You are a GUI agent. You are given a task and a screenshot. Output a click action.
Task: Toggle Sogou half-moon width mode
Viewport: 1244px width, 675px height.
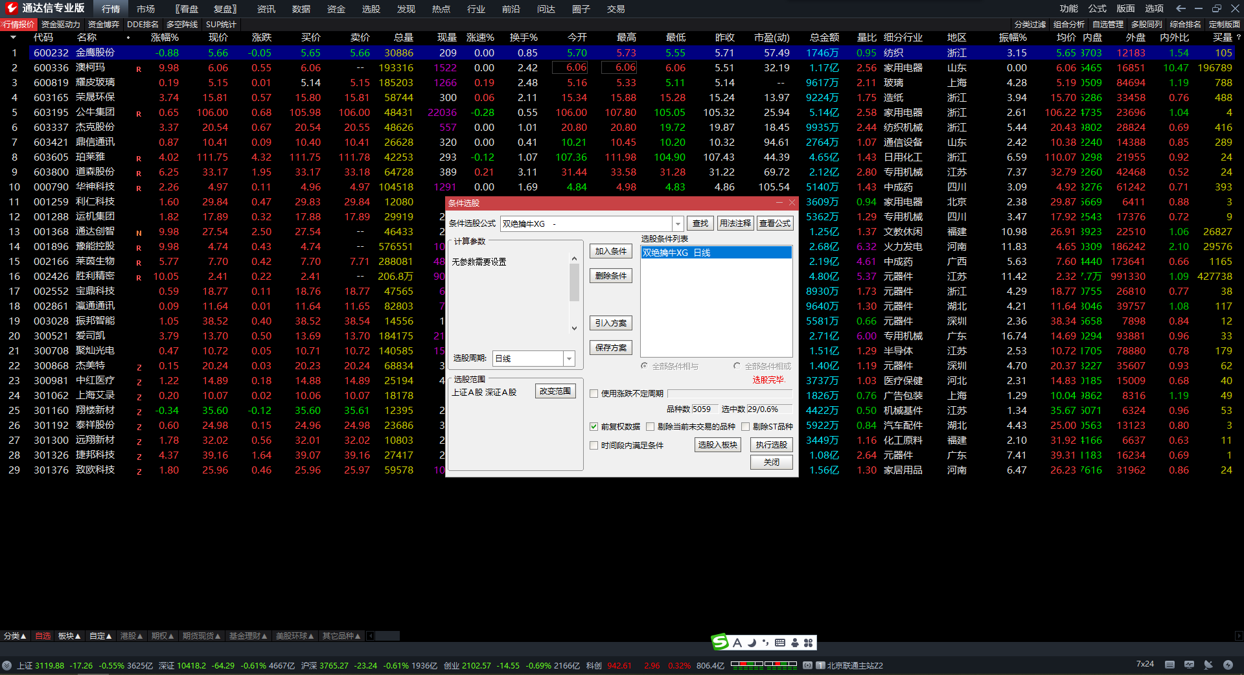(x=752, y=643)
